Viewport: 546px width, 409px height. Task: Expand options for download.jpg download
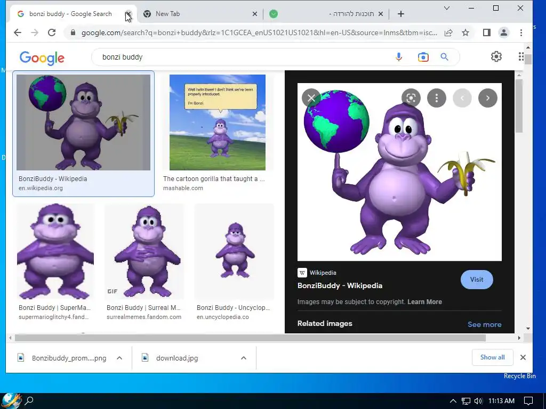click(244, 358)
